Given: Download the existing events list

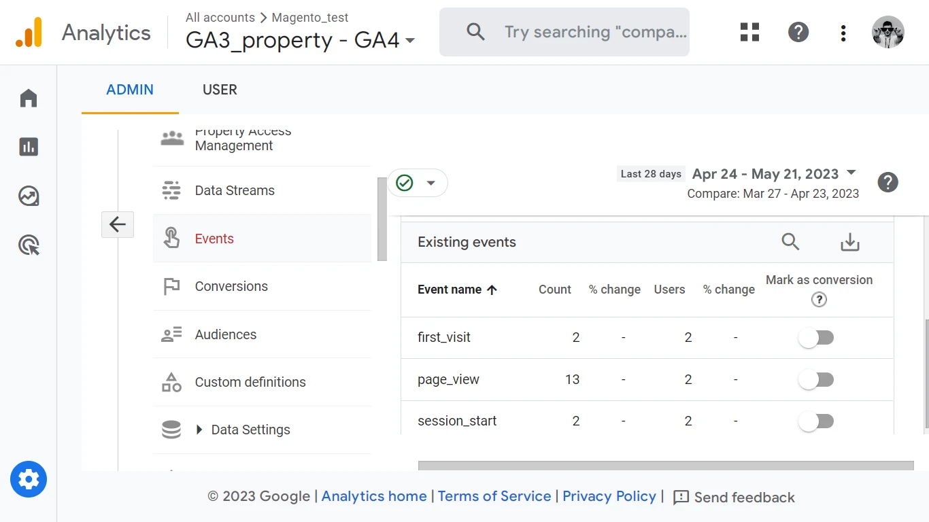Looking at the screenshot, I should (850, 242).
